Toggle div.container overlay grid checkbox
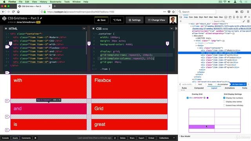This screenshot has height=141, width=251. point(187,98)
